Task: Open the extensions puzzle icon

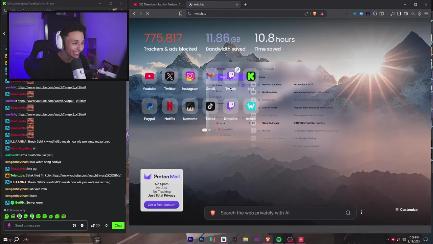Action: coord(375,14)
